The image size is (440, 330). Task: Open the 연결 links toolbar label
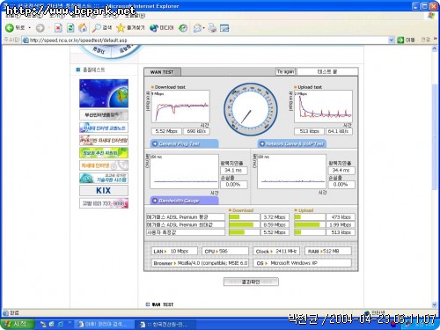(x=425, y=40)
